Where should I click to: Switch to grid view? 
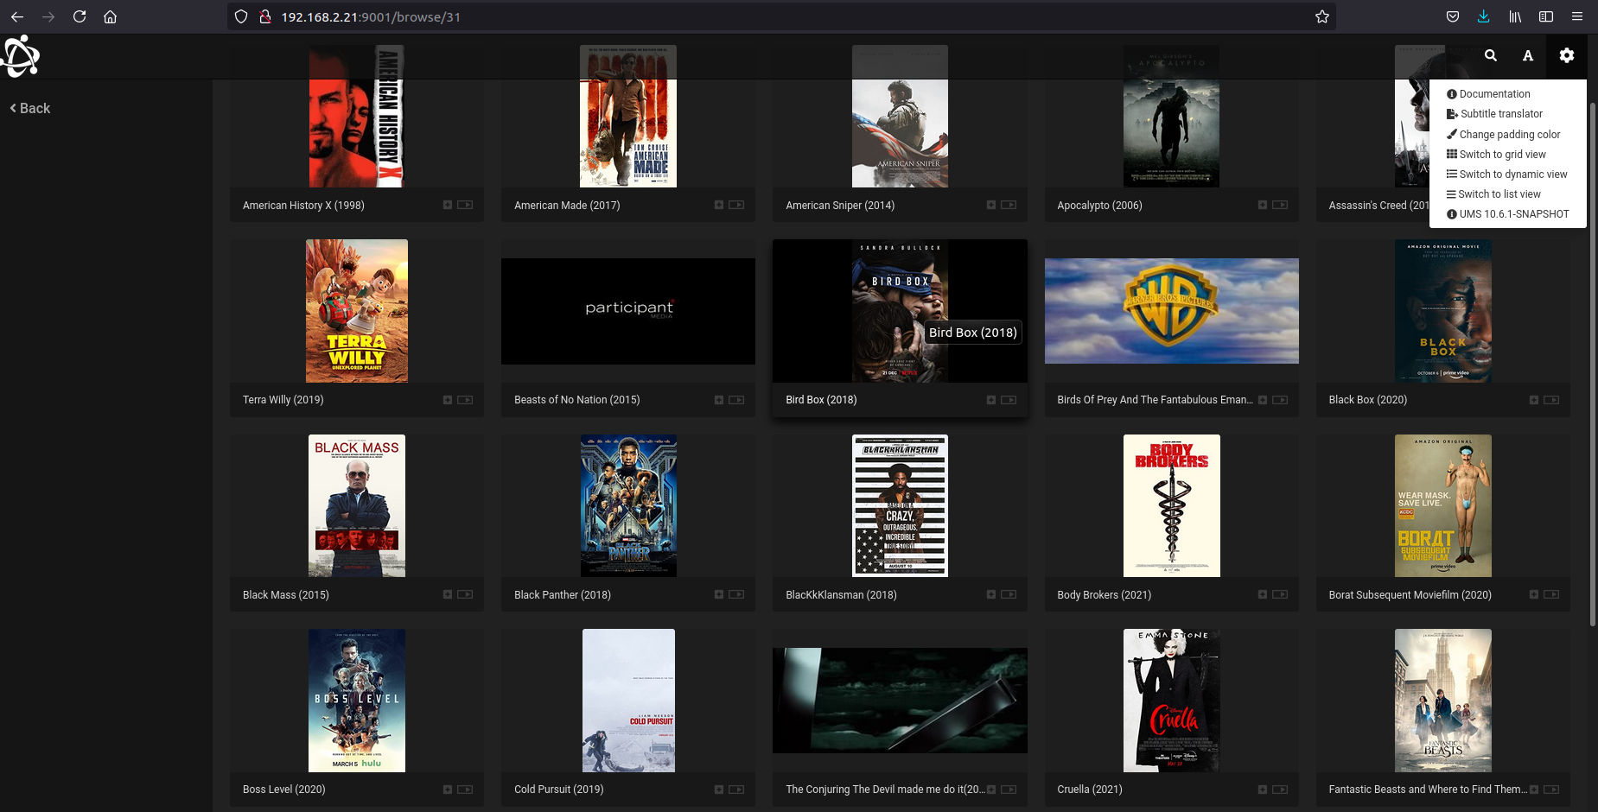(x=1496, y=155)
